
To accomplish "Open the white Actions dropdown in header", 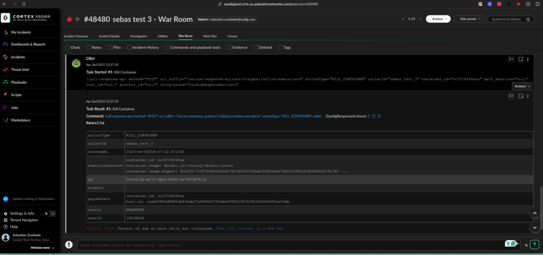I will (438, 19).
